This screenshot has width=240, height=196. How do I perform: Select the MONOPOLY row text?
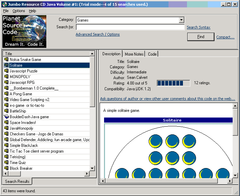(x=20, y=77)
